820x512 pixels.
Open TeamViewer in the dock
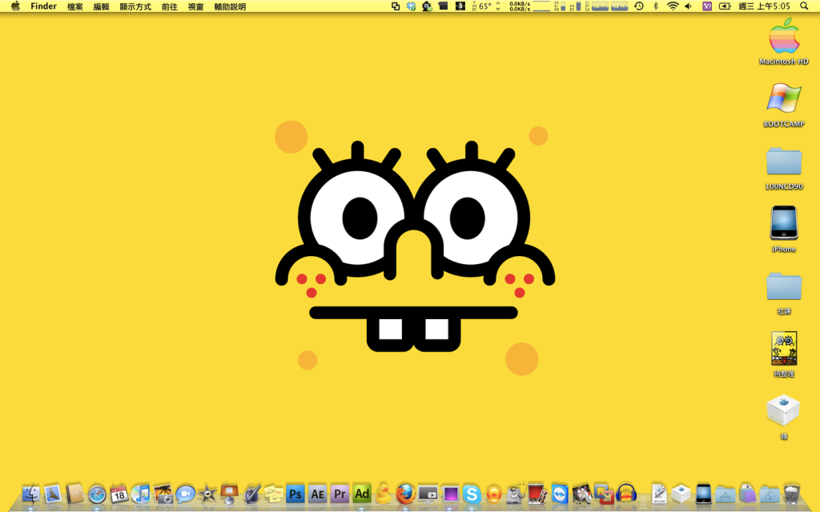[560, 494]
